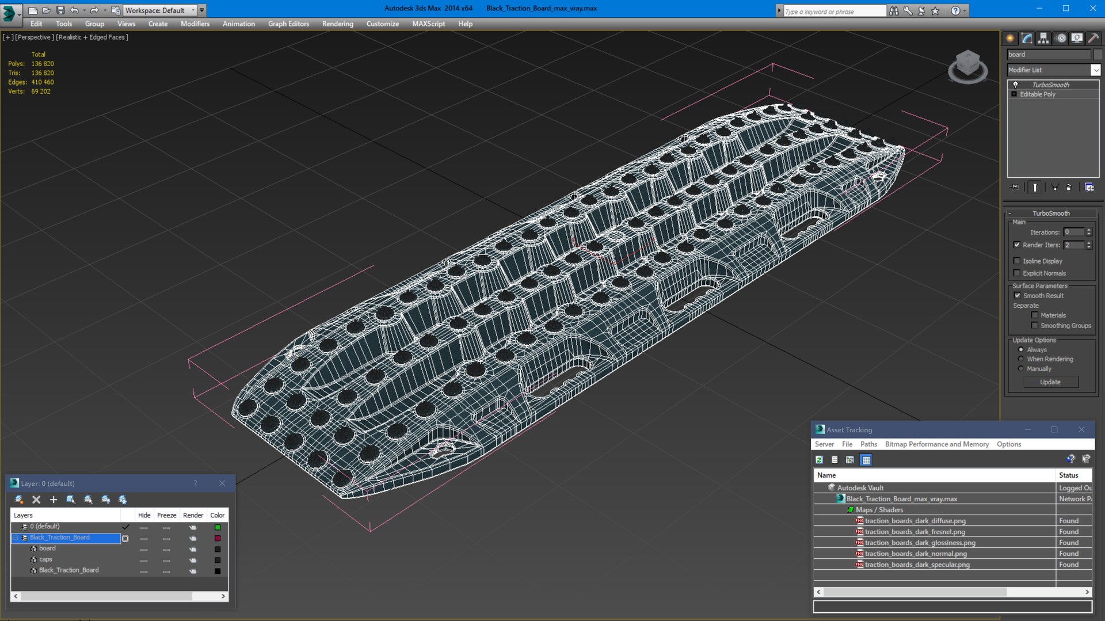Open the Utilities panel hammer icon
The image size is (1105, 621).
coord(1093,38)
